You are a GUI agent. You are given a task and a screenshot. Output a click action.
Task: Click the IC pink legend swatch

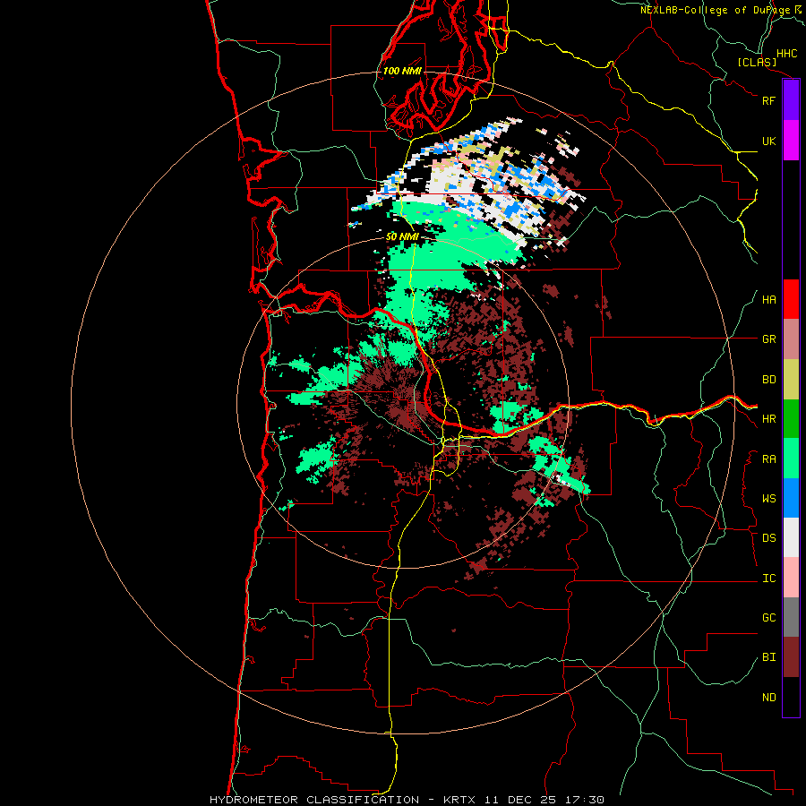(791, 578)
